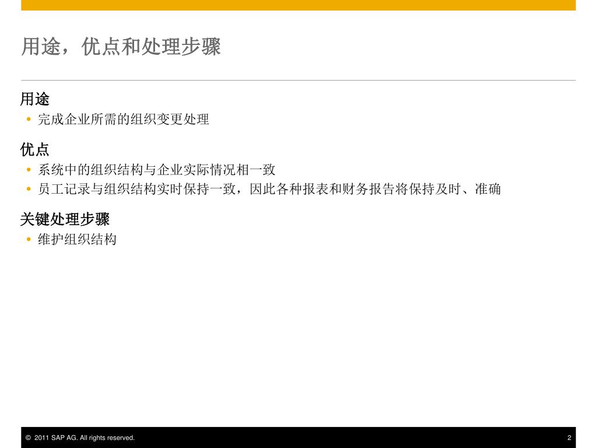Screen dimensions: 597x448
Task: Select the bullet 系统中的组织结构与企业实际情况相一致
Action: pos(156,170)
